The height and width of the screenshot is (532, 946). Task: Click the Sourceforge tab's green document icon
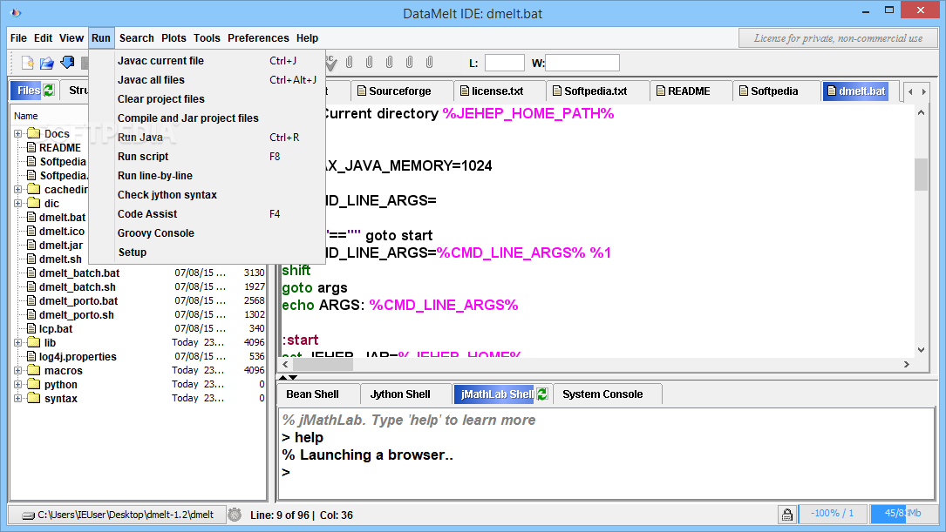pos(361,91)
